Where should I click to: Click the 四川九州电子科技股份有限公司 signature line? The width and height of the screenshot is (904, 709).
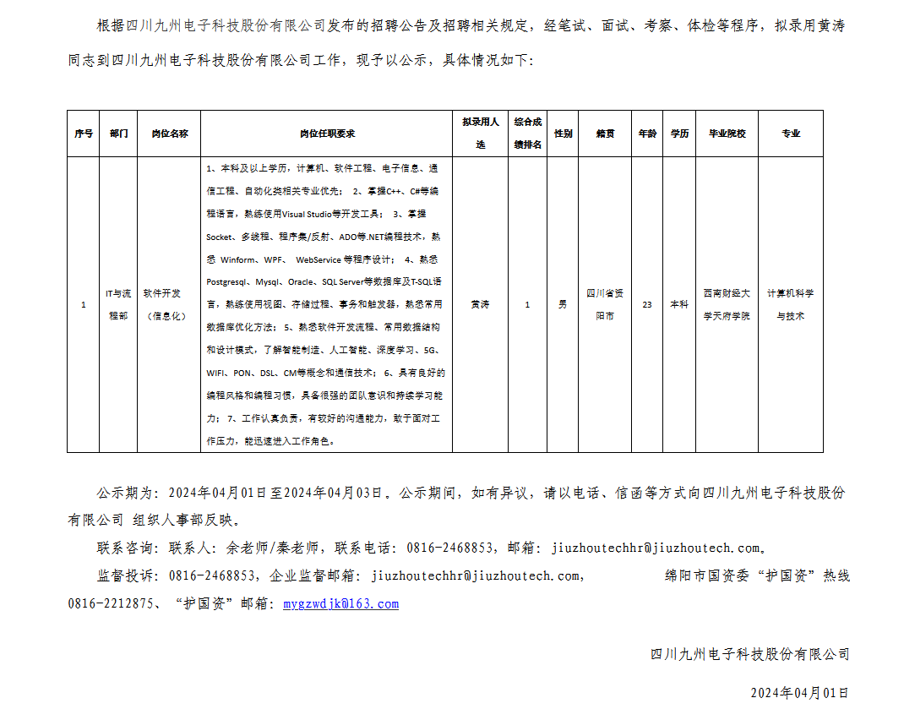pos(750,654)
